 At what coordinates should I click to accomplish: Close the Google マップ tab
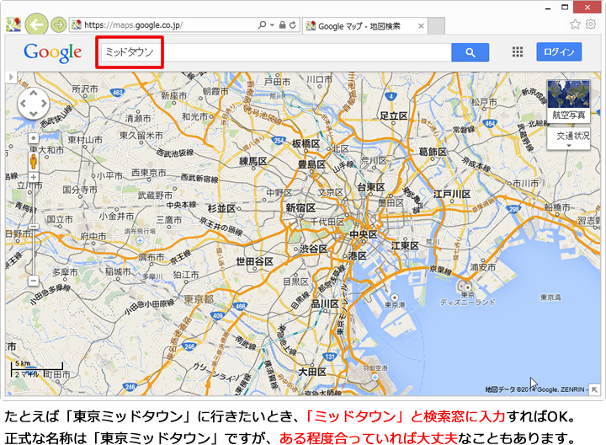point(421,26)
